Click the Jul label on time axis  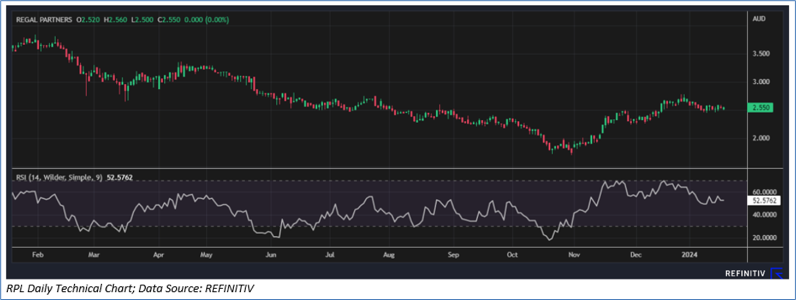330,254
